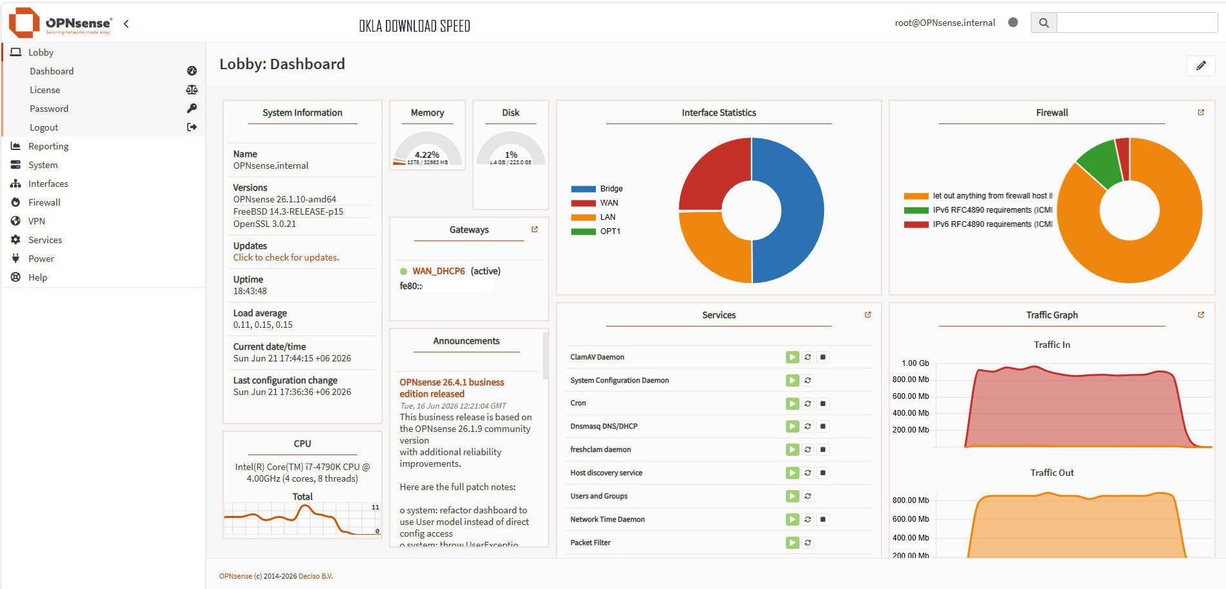Restart the Cron service
The image size is (1226, 589).
(x=808, y=403)
